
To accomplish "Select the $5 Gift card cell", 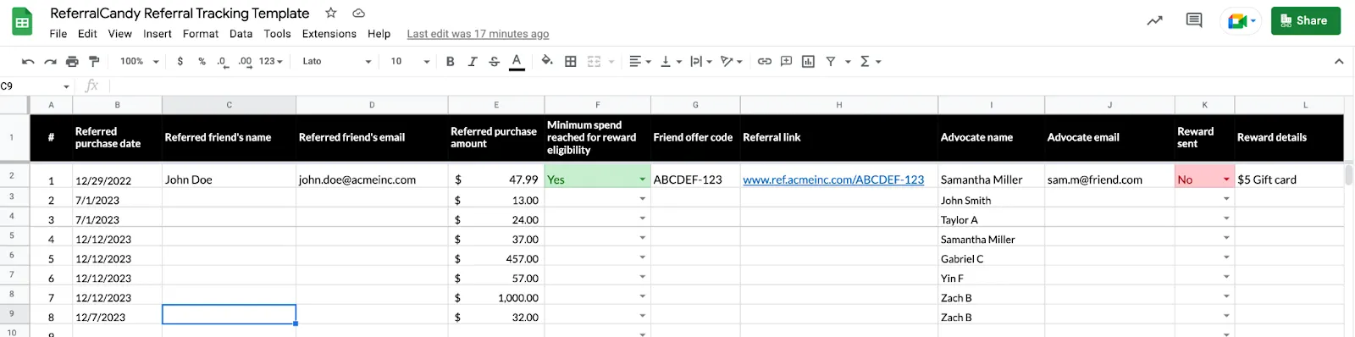I will (1289, 176).
